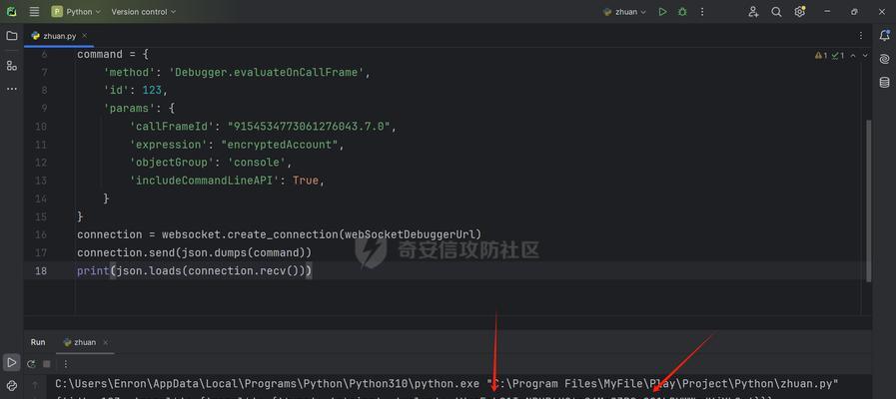
Task: Click the typo check count indicator
Action: [838, 56]
